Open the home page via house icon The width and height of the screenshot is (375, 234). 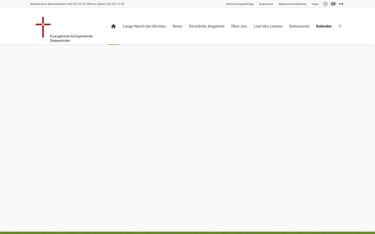click(x=113, y=26)
